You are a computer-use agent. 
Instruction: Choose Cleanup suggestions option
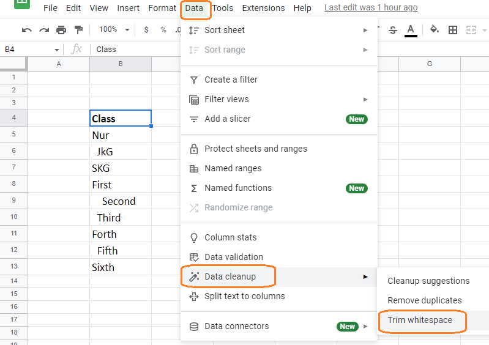[428, 281]
